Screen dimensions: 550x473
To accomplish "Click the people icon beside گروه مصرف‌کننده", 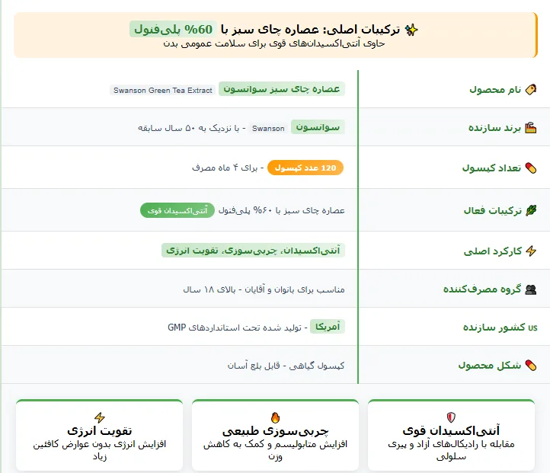I will [x=532, y=289].
